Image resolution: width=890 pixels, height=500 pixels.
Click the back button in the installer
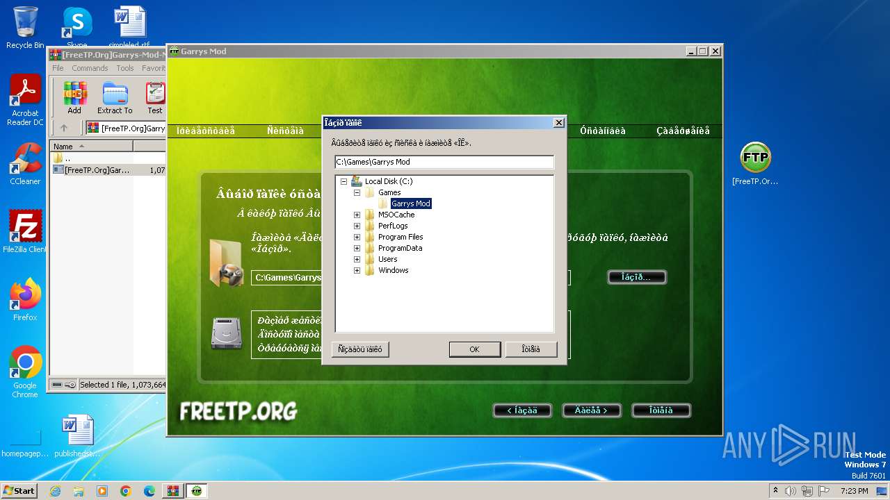click(x=522, y=410)
